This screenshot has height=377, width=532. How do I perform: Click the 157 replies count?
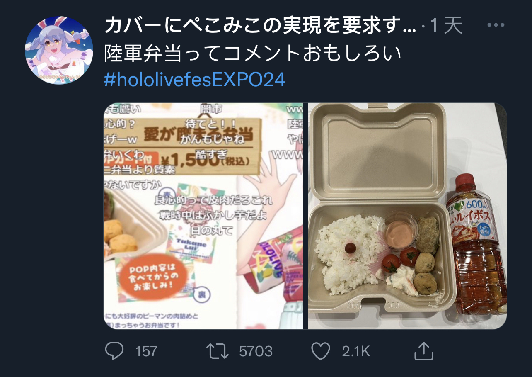point(146,352)
